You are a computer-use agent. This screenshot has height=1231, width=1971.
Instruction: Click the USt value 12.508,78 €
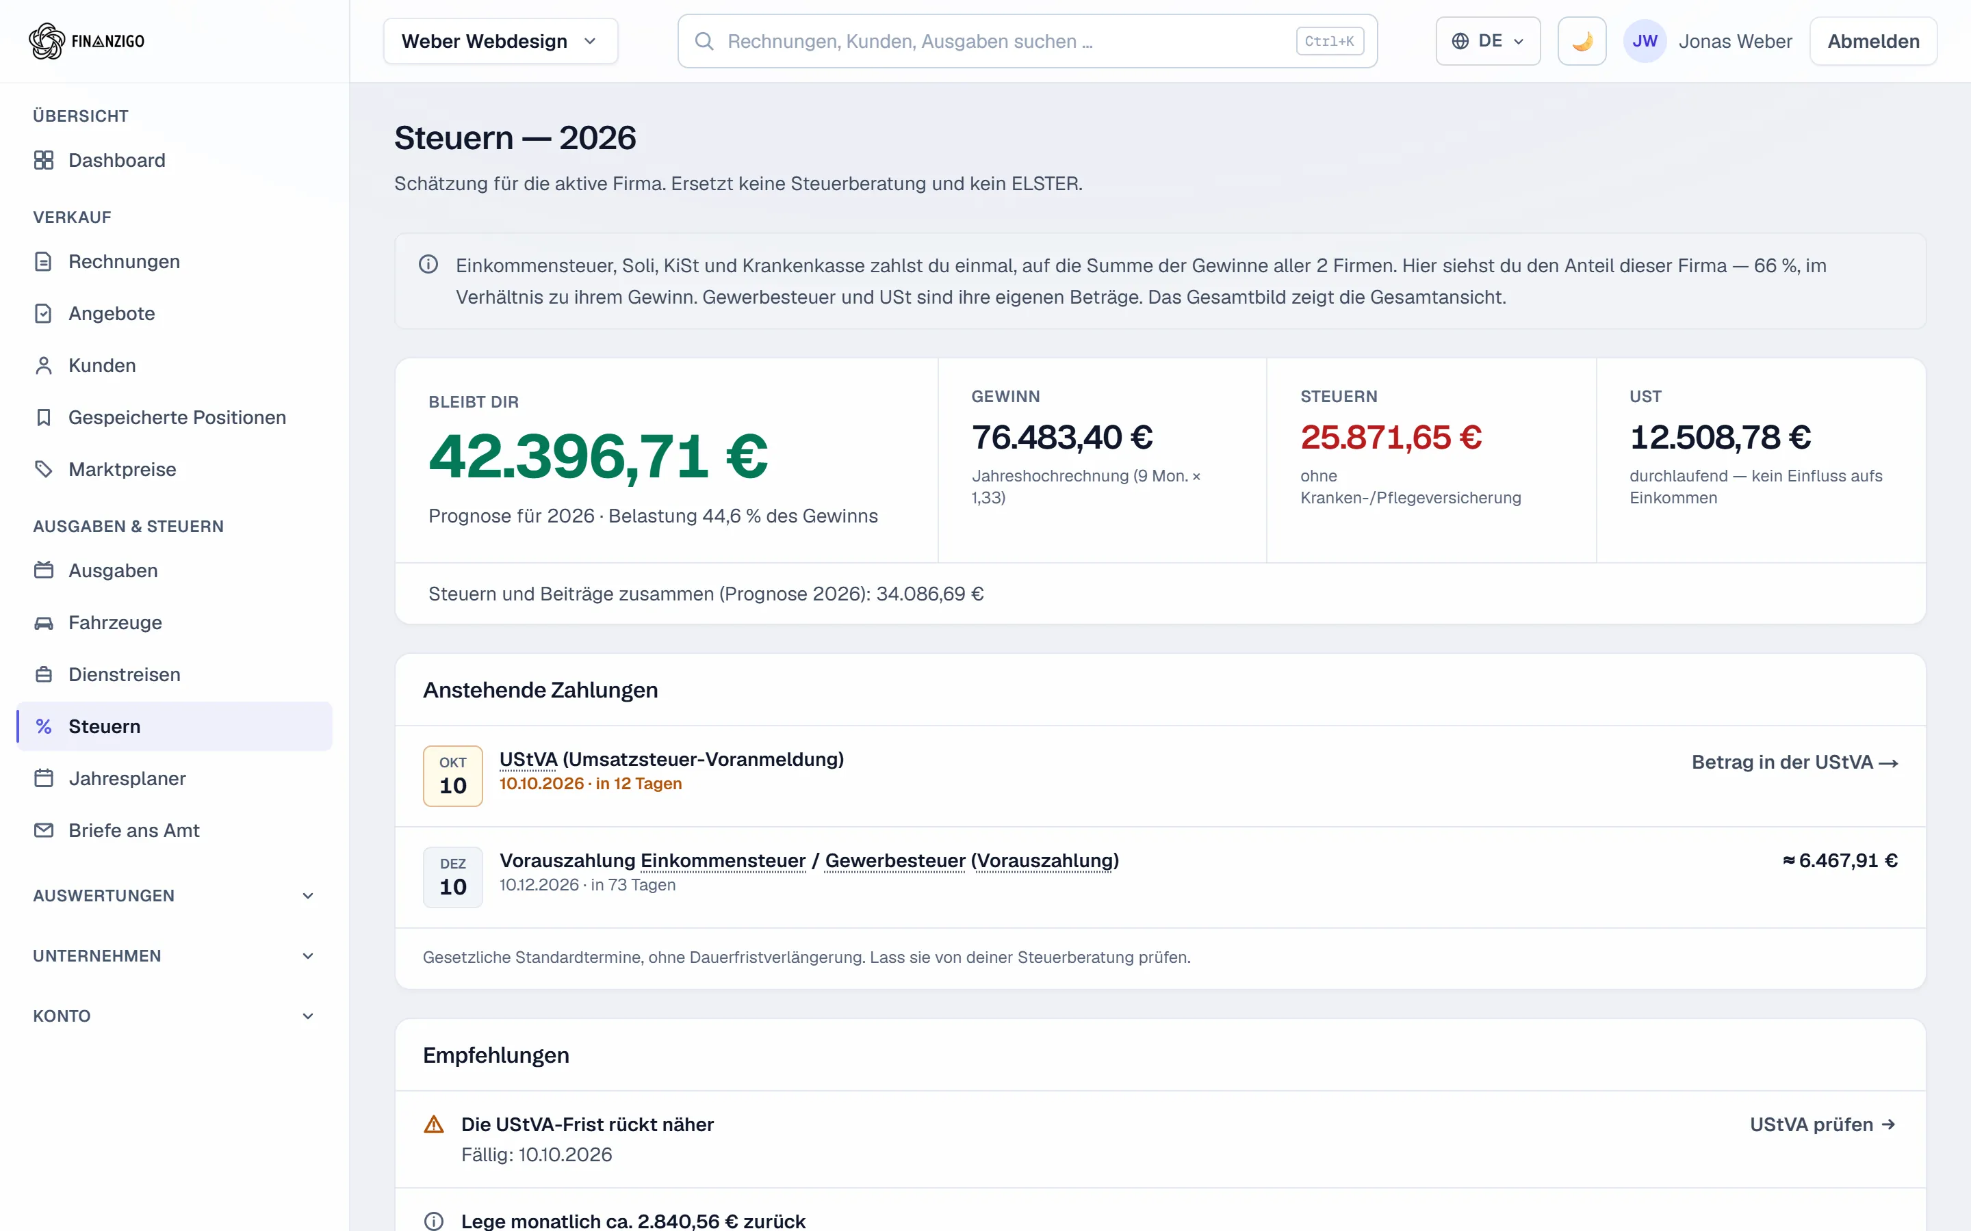coord(1720,437)
